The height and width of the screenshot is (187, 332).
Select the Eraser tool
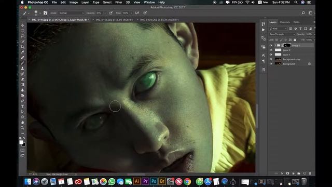[22, 79]
